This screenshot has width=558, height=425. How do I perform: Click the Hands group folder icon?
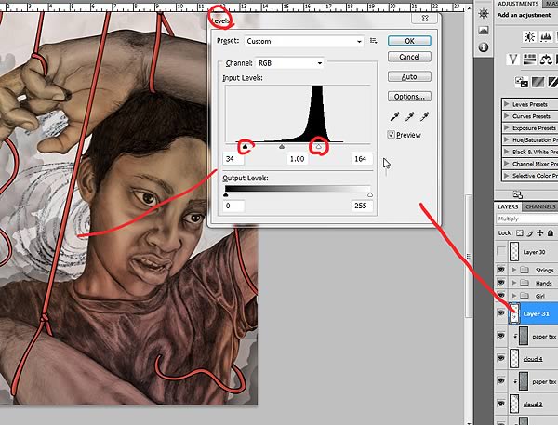(525, 283)
